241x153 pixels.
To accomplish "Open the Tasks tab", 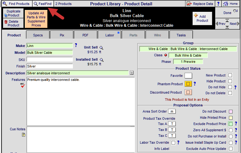I will click(x=181, y=35).
